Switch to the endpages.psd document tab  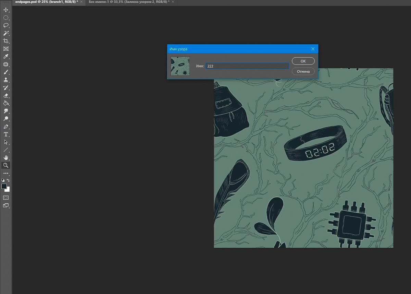point(46,2)
